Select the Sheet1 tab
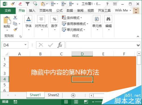This screenshot has width=142, height=105. pos(35,95)
